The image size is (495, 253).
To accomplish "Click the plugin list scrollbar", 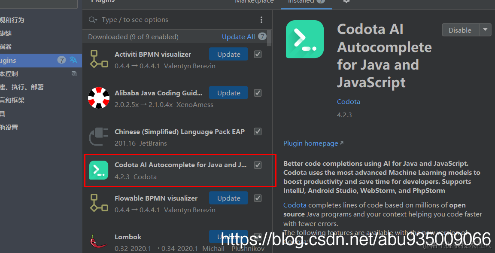I will [269, 38].
